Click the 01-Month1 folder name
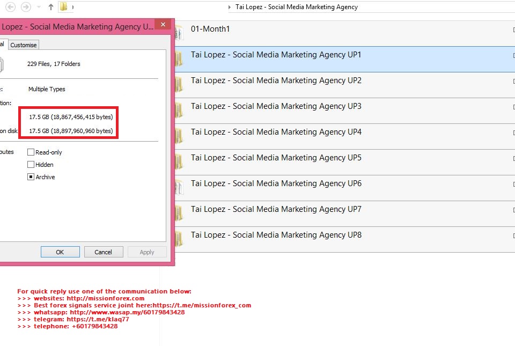Screen dimensions: 515x346 click(210, 29)
